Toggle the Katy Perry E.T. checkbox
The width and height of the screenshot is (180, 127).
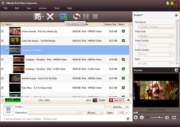[3, 88]
